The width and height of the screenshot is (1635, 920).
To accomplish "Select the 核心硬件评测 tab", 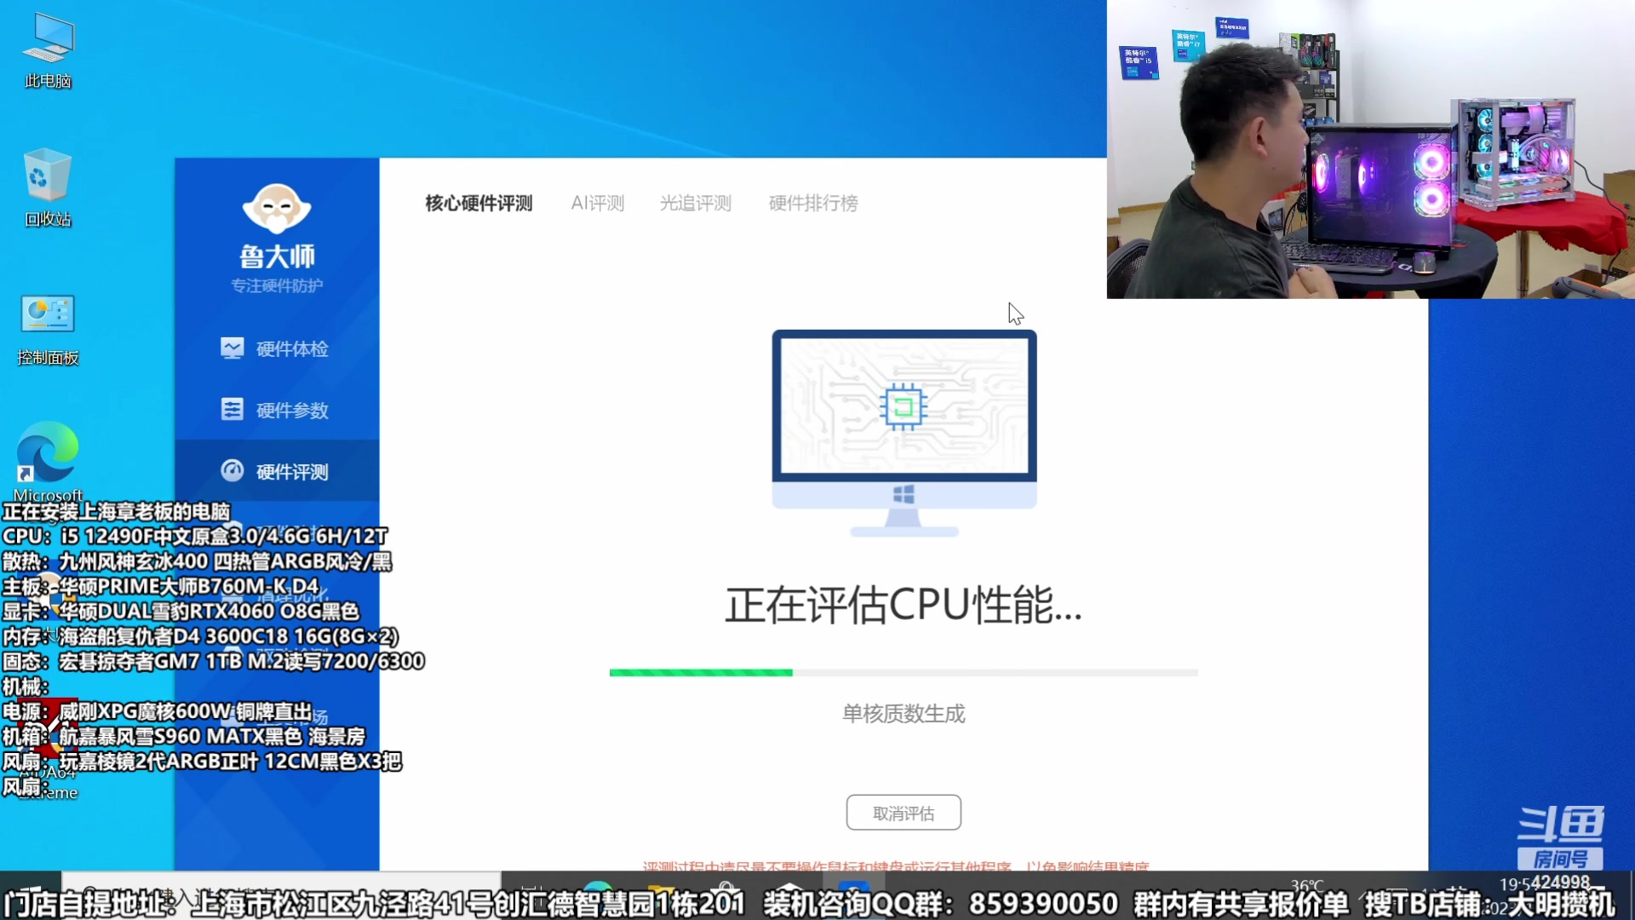I will 478,204.
